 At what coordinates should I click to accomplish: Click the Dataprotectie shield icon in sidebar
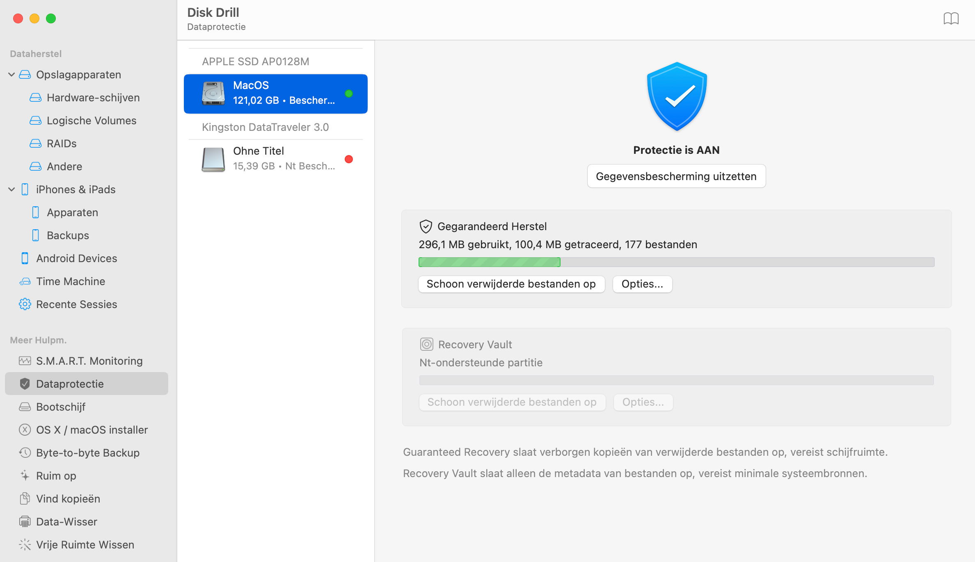pos(25,384)
